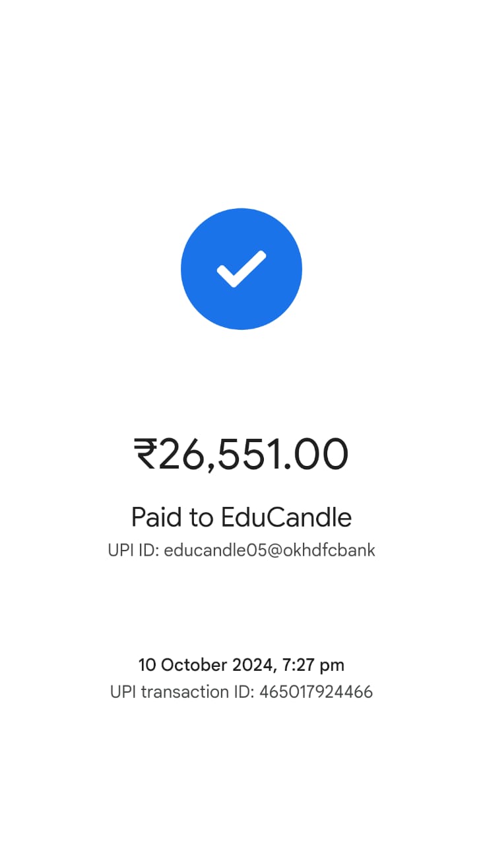Image resolution: width=483 pixels, height=846 pixels.
Task: Select the educandle05@okhdfcbank address
Action: [x=269, y=551]
